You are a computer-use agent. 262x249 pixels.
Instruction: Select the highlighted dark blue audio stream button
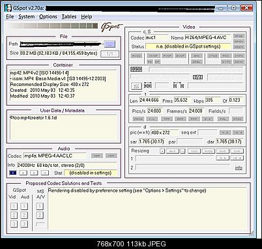(13, 173)
